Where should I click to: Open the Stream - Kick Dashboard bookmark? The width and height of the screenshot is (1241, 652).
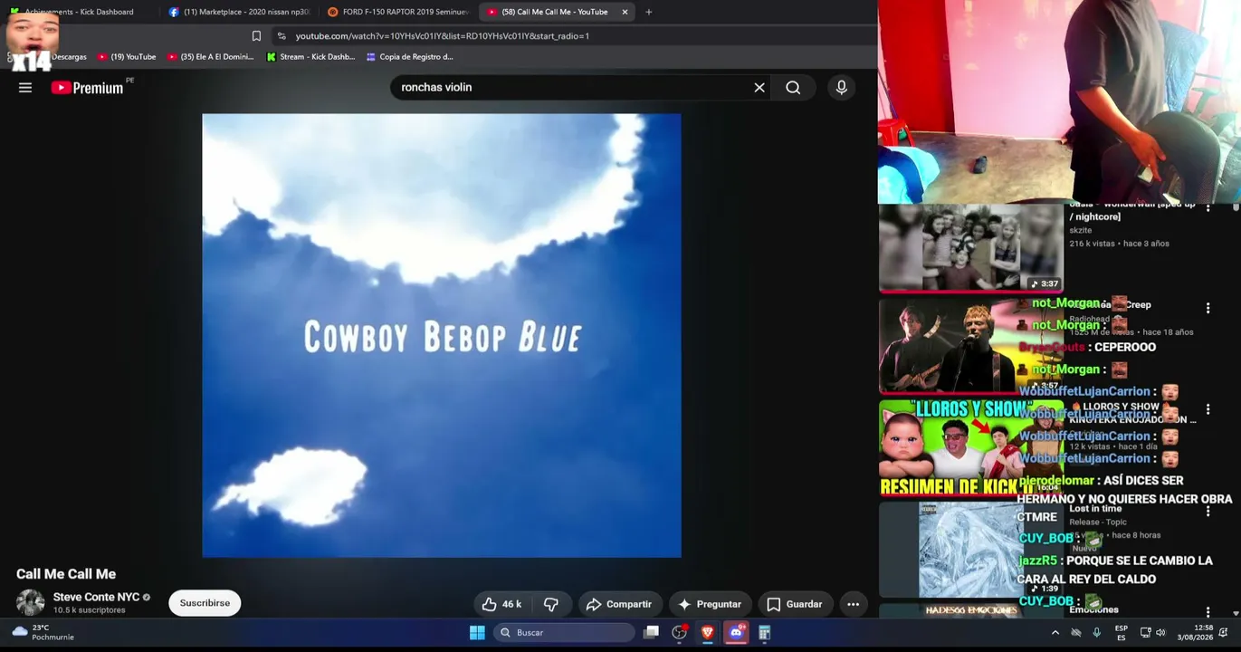point(310,57)
